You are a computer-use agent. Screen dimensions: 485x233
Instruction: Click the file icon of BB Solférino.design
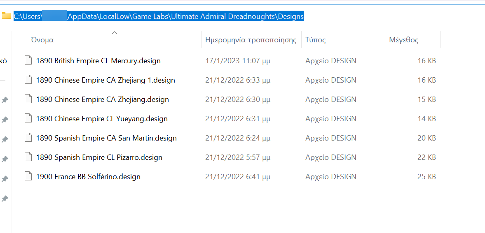(x=28, y=177)
